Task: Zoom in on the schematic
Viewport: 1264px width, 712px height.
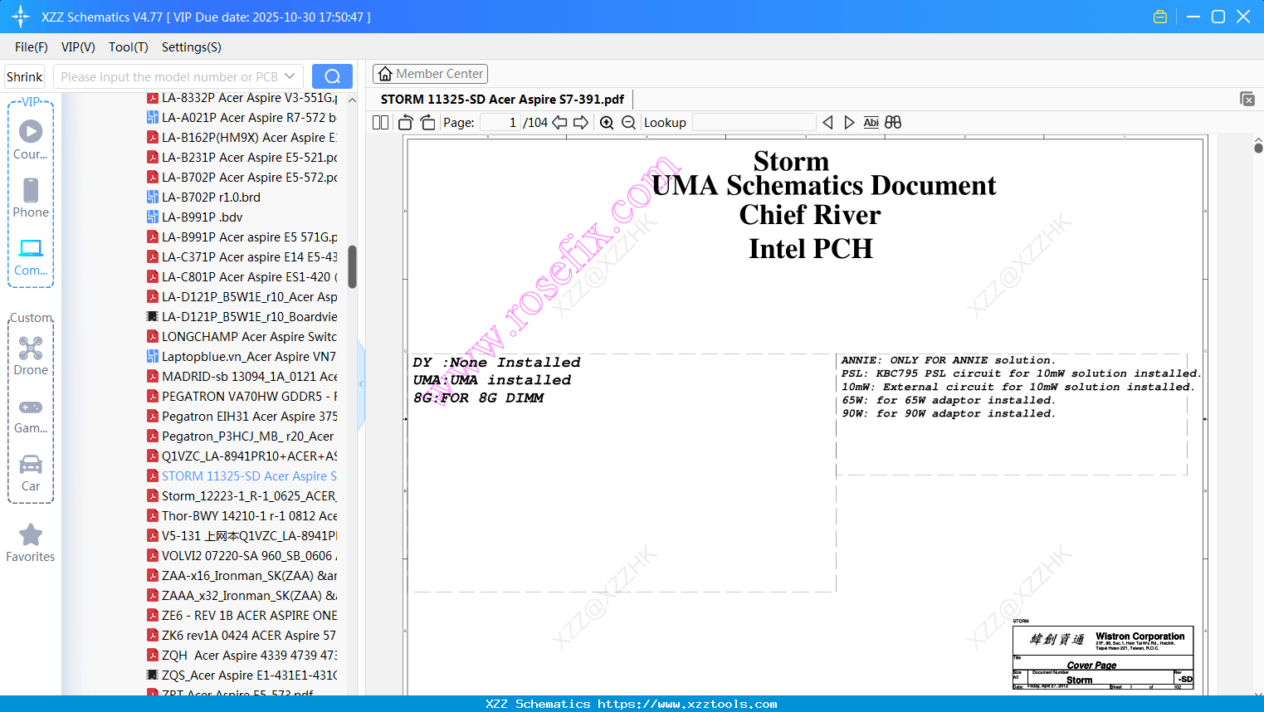Action: (x=607, y=122)
